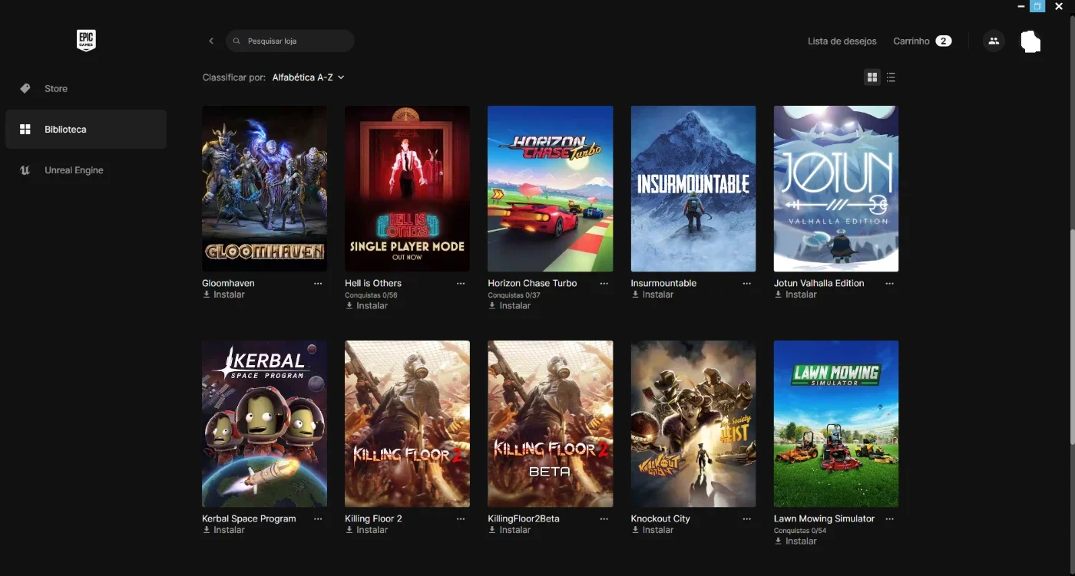Install Knockout City

(652, 530)
